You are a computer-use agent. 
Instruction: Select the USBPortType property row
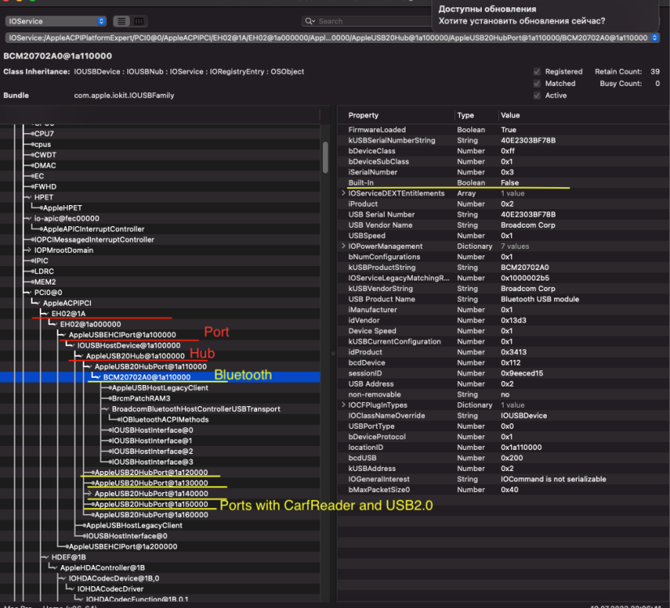(x=504, y=426)
